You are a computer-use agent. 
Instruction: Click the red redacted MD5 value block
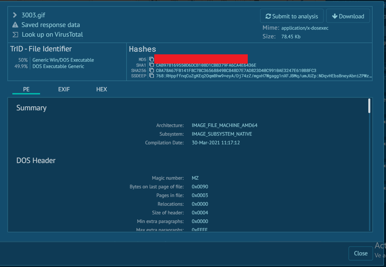coord(201,59)
